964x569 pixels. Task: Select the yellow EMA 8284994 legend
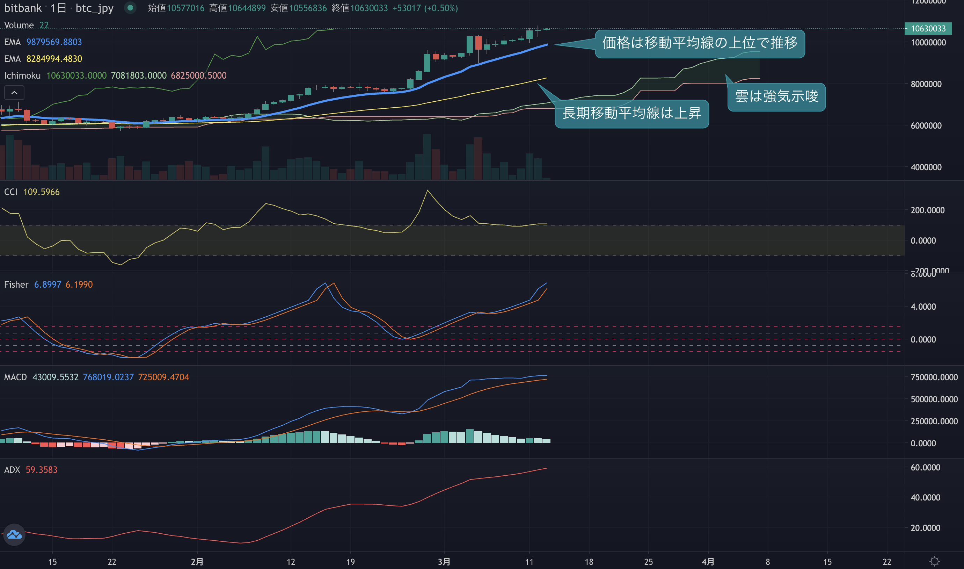43,59
